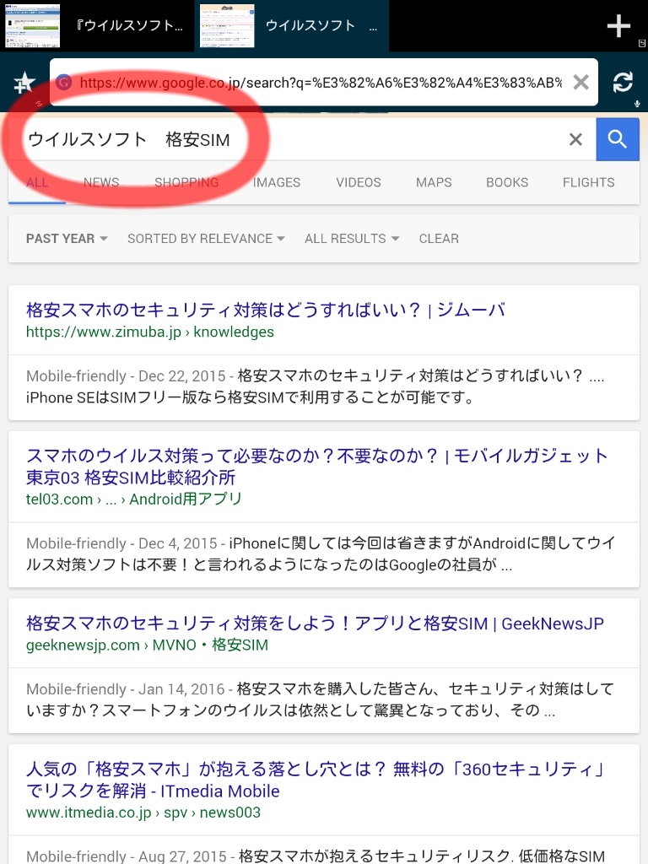Tap the Google favicon in address bar

pyautogui.click(x=64, y=83)
